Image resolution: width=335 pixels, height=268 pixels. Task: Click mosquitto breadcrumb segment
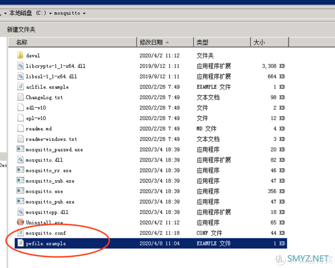point(67,13)
